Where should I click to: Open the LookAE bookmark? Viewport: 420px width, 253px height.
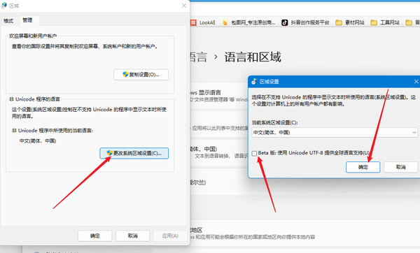tap(203, 23)
